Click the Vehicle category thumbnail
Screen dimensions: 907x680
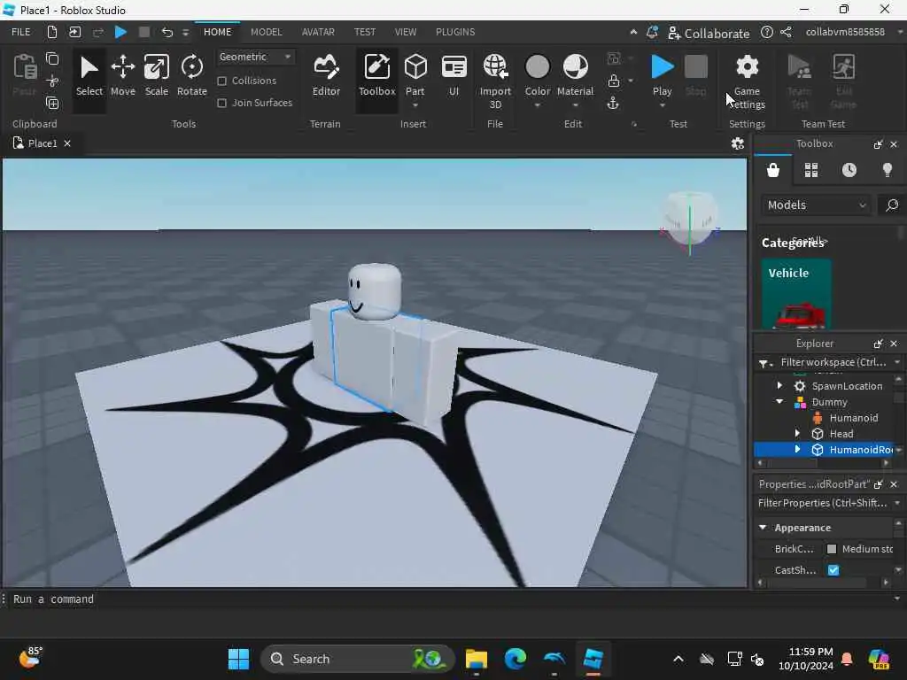point(796,294)
